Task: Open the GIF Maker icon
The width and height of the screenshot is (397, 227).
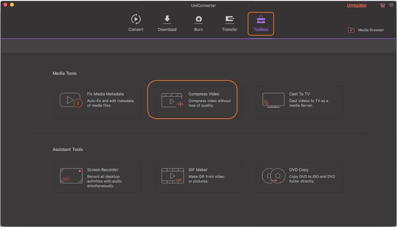Action: click(172, 176)
